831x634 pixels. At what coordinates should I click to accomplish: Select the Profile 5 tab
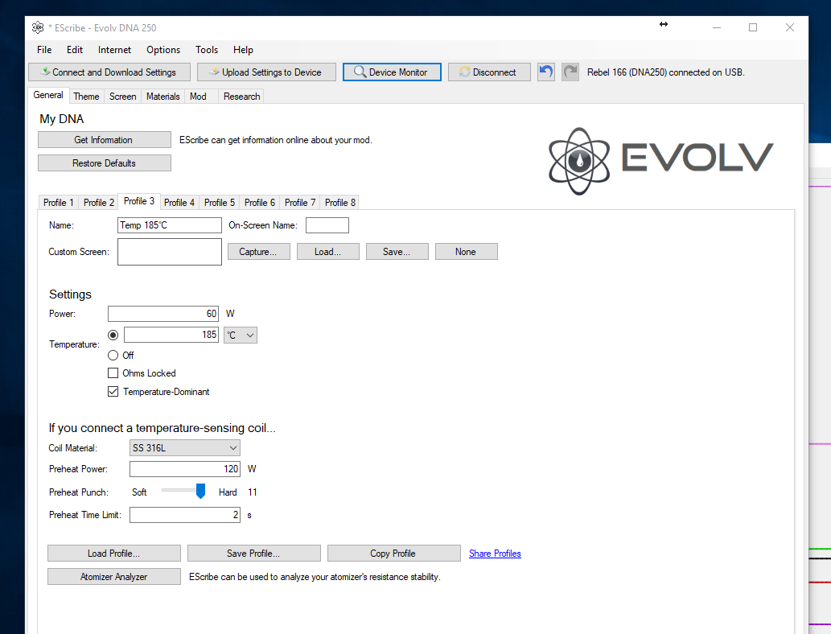coord(220,203)
